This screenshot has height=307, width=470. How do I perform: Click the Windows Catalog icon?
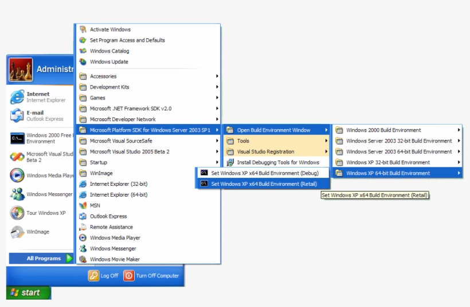83,51
